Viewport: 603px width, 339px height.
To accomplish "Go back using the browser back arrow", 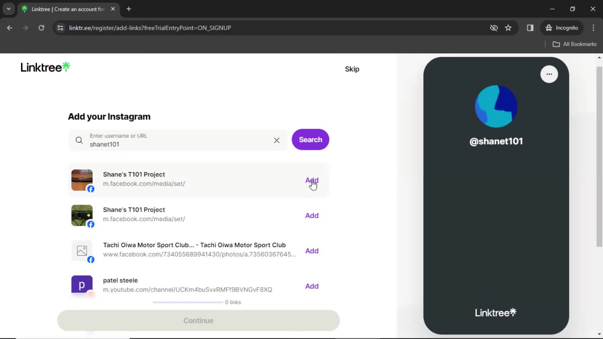I will 10,28.
